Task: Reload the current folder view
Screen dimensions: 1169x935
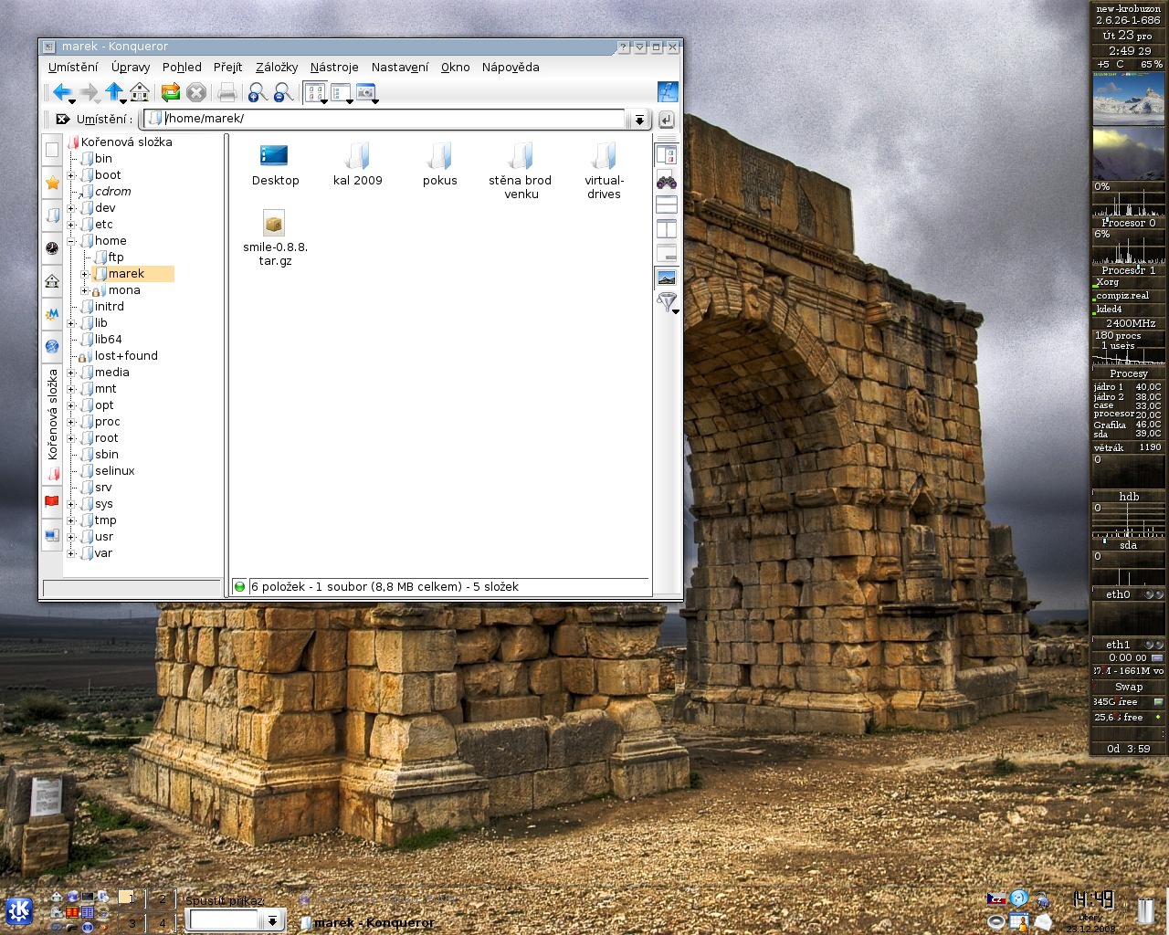Action: (170, 92)
